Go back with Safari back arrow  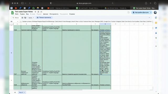(30, 3)
